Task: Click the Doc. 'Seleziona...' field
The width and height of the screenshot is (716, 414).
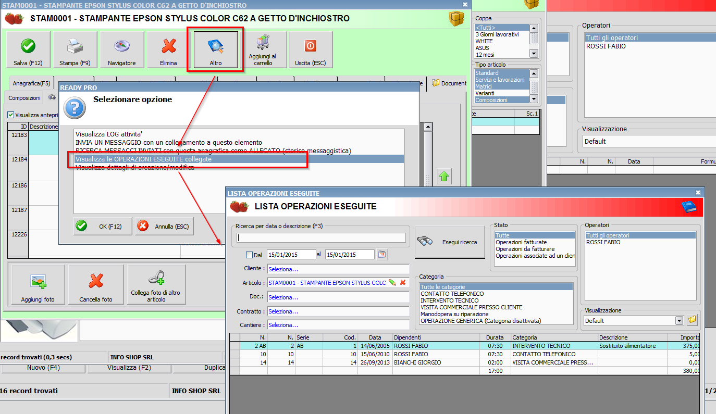Action: click(x=338, y=297)
